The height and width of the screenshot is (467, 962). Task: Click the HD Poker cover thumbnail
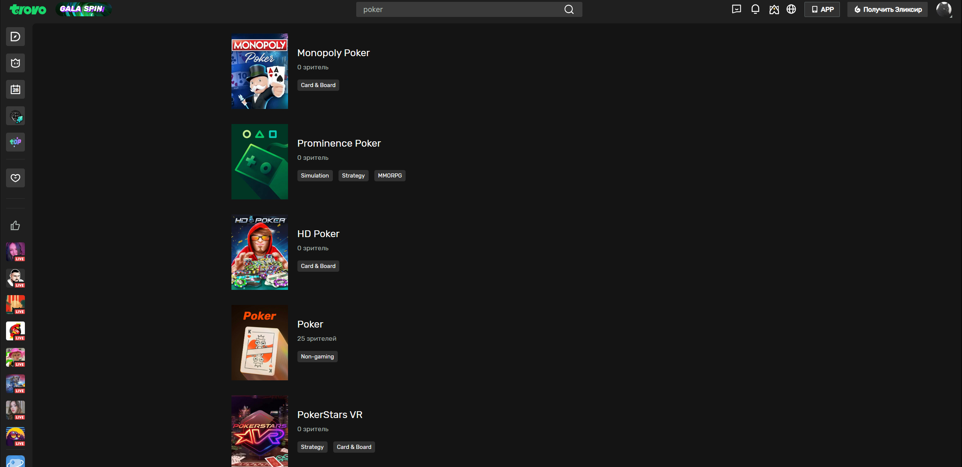point(259,252)
